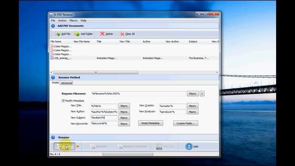Click Macro button for New Keywords
Image resolution: width=295 pixels, height=166 pixels.
124,124
